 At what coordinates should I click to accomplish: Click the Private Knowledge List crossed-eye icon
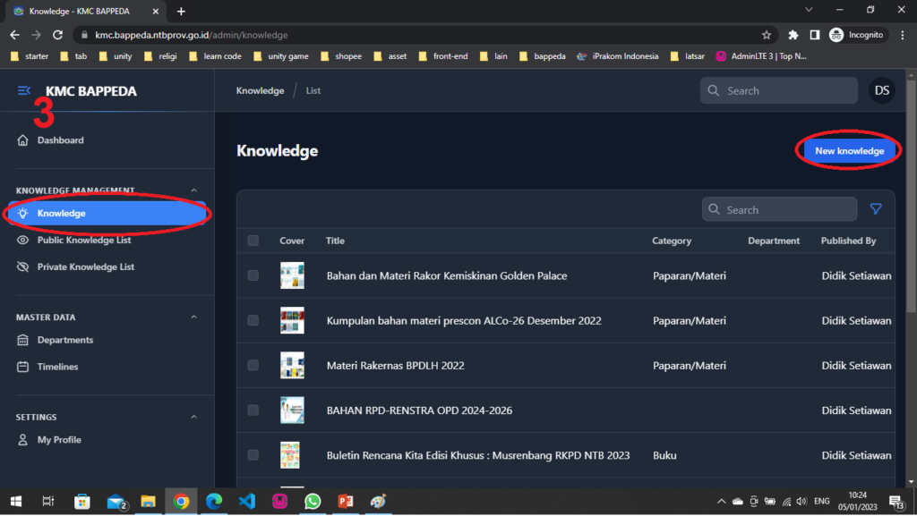[23, 266]
